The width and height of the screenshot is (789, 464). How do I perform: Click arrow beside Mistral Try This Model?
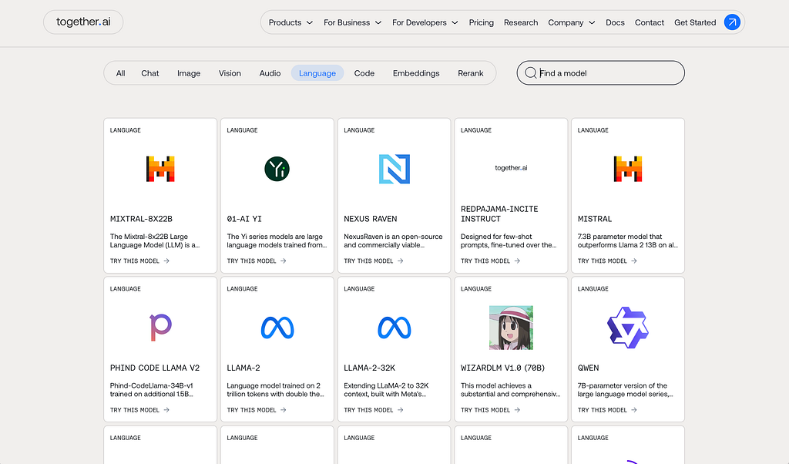tap(634, 261)
